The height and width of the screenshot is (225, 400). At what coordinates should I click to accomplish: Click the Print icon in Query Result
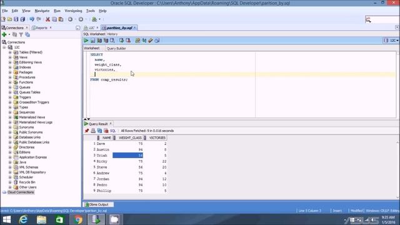[x=93, y=131]
